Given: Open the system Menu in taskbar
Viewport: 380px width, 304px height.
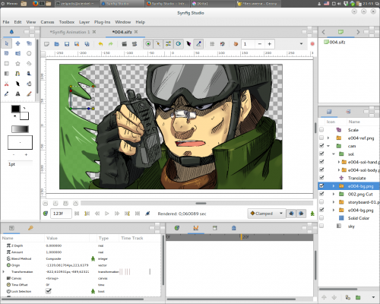Looking at the screenshot, I should click(x=9, y=4).
